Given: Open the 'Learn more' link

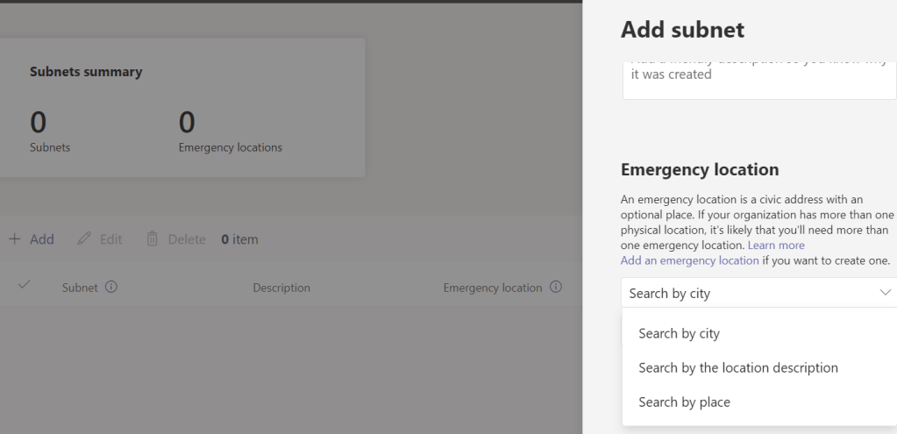Looking at the screenshot, I should pos(776,245).
